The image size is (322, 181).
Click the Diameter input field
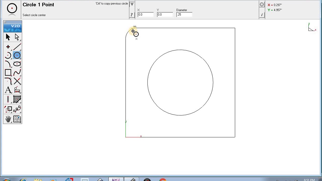184,15
